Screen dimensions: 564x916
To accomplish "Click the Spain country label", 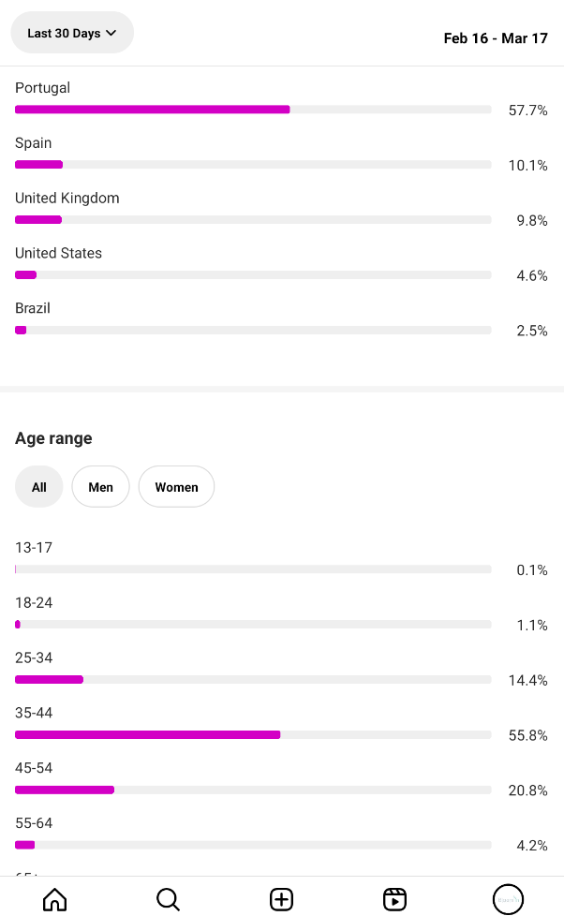I will 34,143.
